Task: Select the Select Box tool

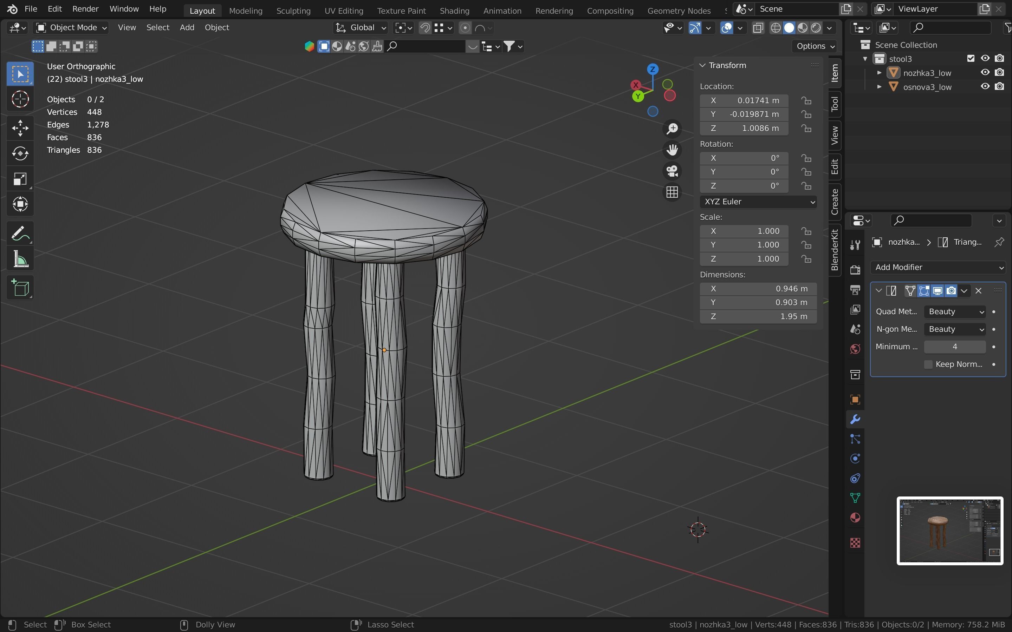Action: click(x=20, y=74)
